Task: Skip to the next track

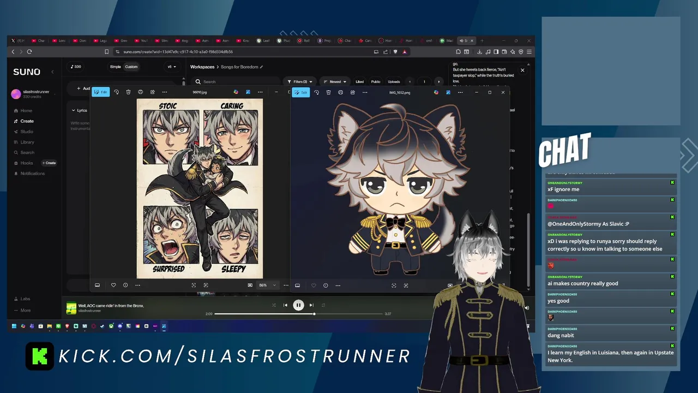Action: click(311, 305)
